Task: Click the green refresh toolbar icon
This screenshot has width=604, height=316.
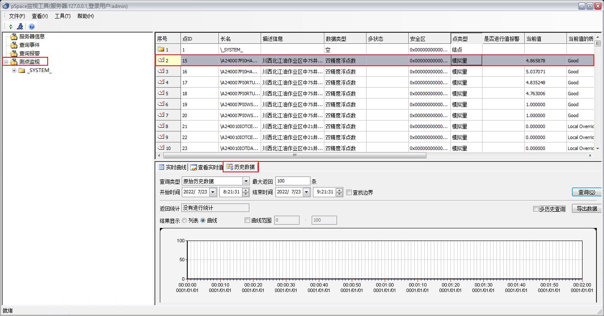Action: point(11,27)
